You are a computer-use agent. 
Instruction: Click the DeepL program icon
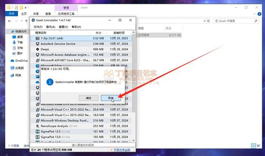coord(38,50)
